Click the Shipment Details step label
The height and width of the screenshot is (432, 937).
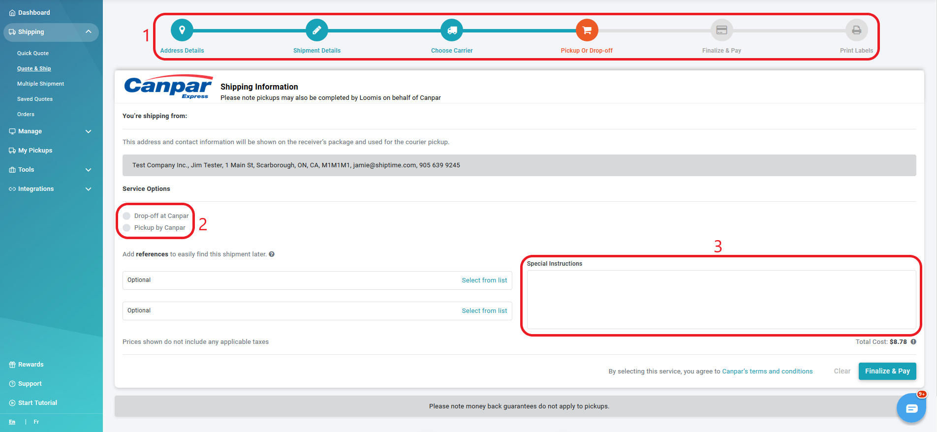point(317,51)
